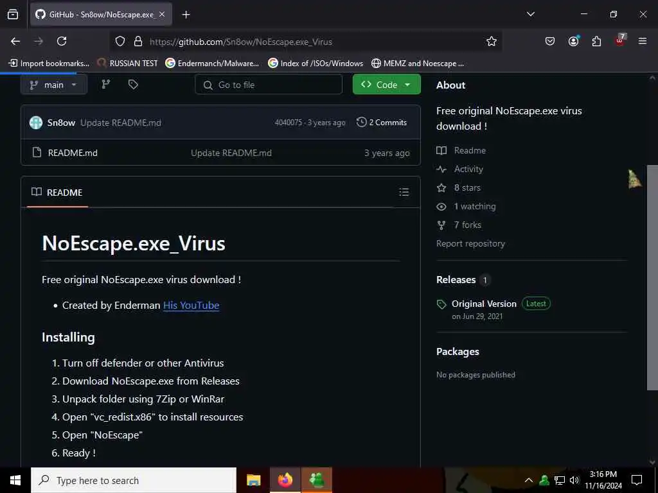Click the uBlock Origin extension icon
Viewport: 658px width, 493px height.
[x=620, y=40]
